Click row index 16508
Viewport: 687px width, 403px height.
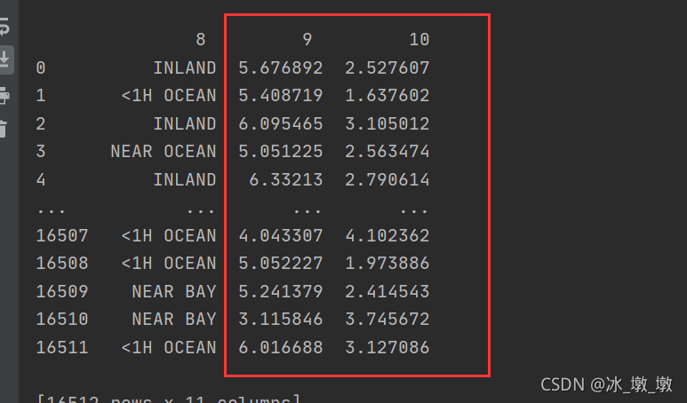[x=62, y=264]
